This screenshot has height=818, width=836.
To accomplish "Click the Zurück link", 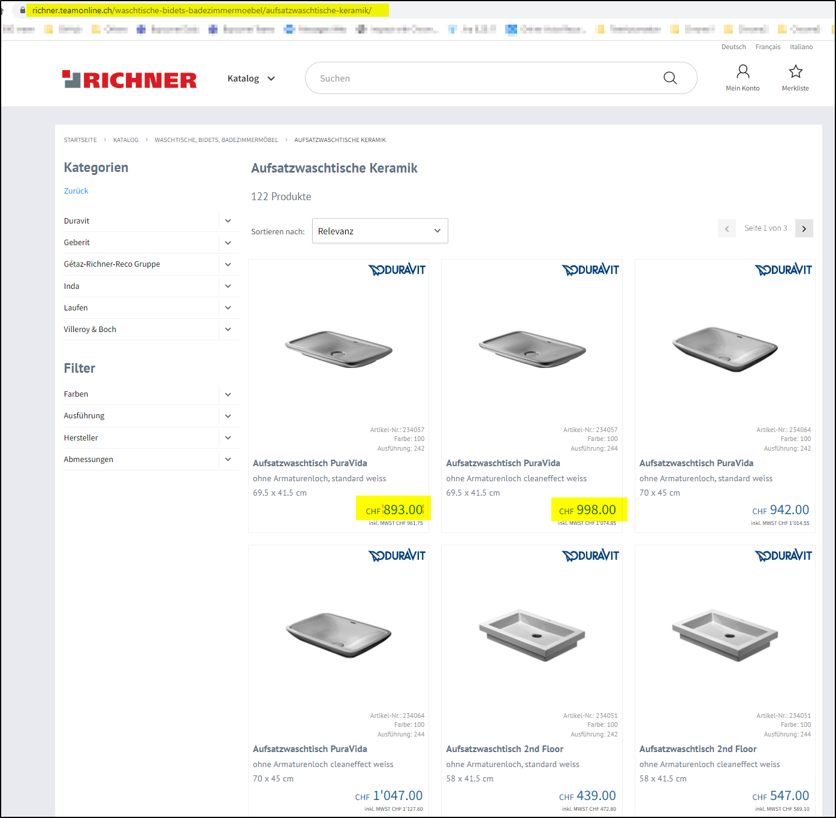I will (76, 191).
